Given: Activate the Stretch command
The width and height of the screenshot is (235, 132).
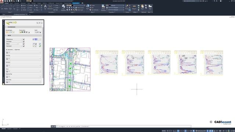Looking at the screenshot, I should (23, 10).
